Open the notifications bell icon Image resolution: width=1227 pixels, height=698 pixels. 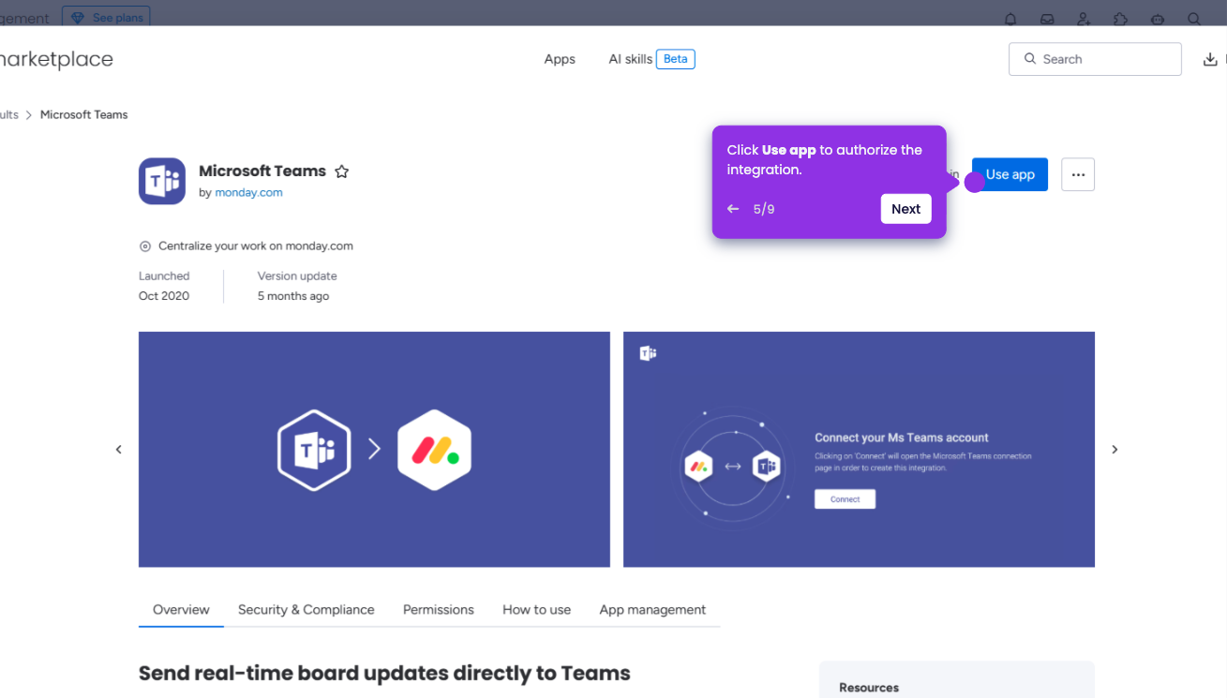coord(1010,19)
